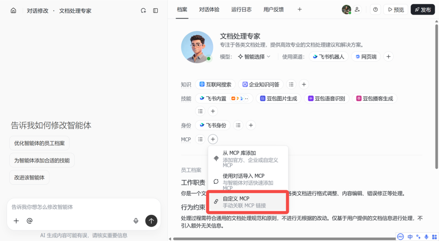Click the 对话修改 breadcrumb
439x241 pixels.
[37, 11]
